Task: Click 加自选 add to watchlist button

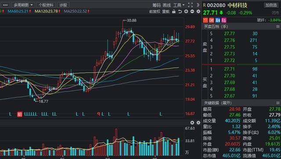Action: pos(271,5)
